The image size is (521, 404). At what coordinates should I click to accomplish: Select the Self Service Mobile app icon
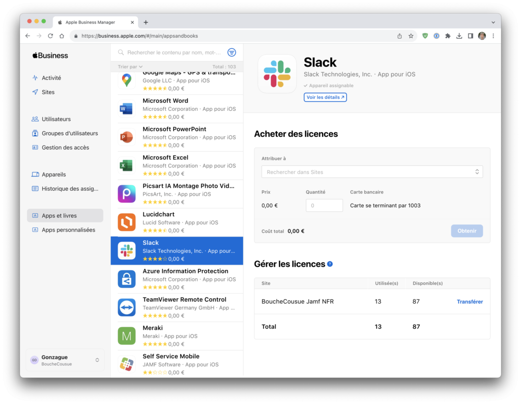click(126, 364)
